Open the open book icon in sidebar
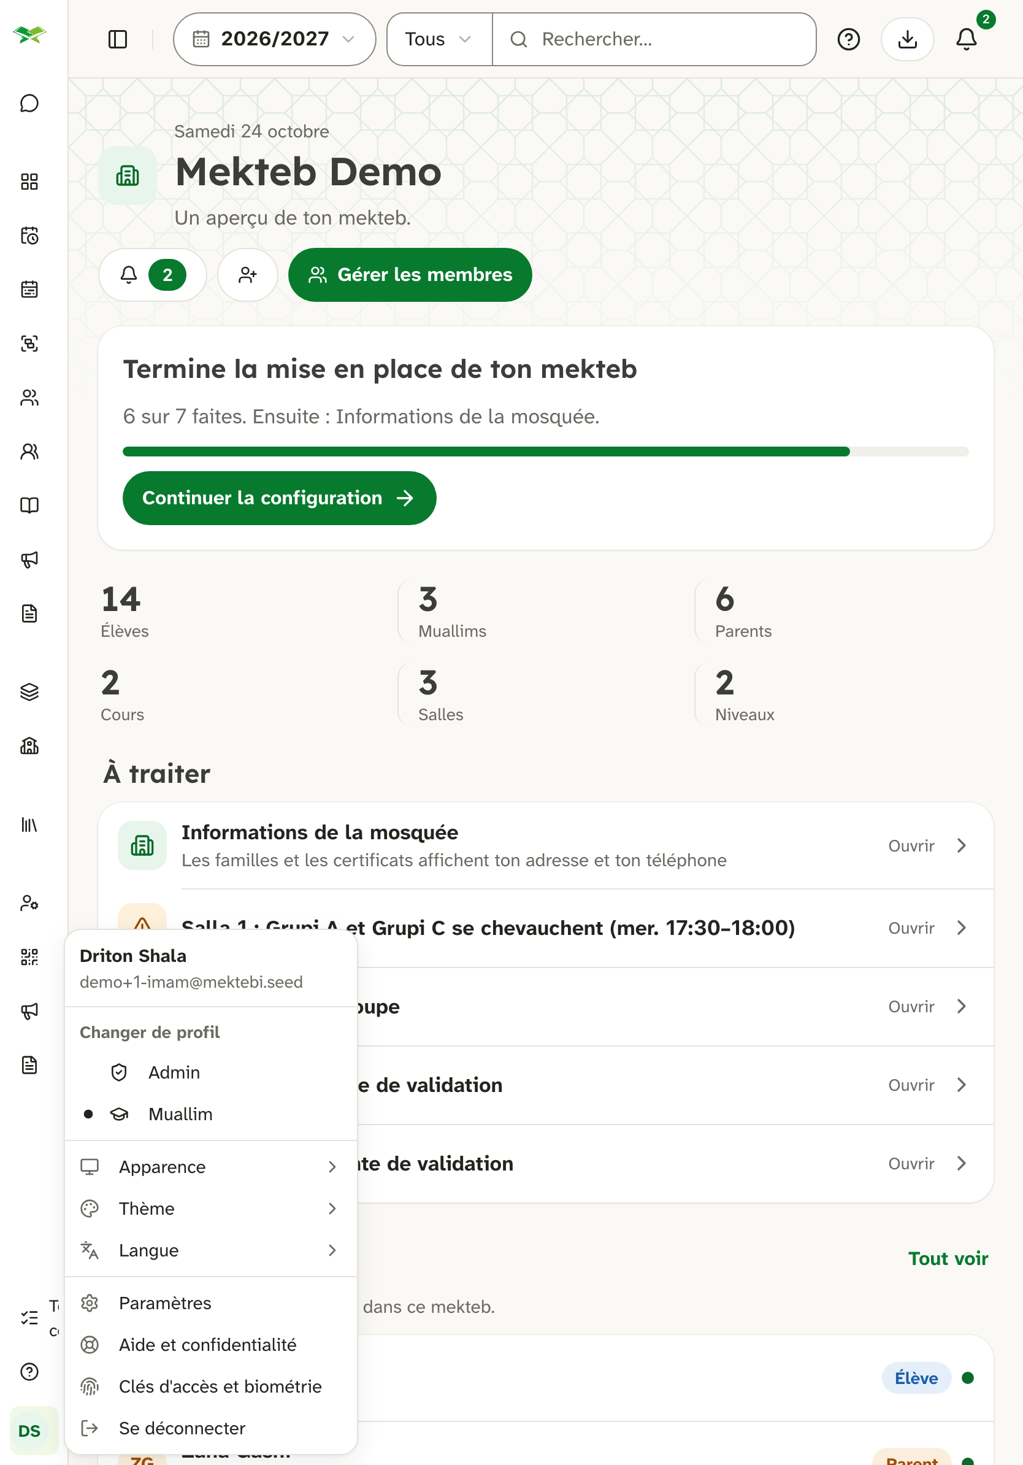The width and height of the screenshot is (1023, 1465). 29,506
